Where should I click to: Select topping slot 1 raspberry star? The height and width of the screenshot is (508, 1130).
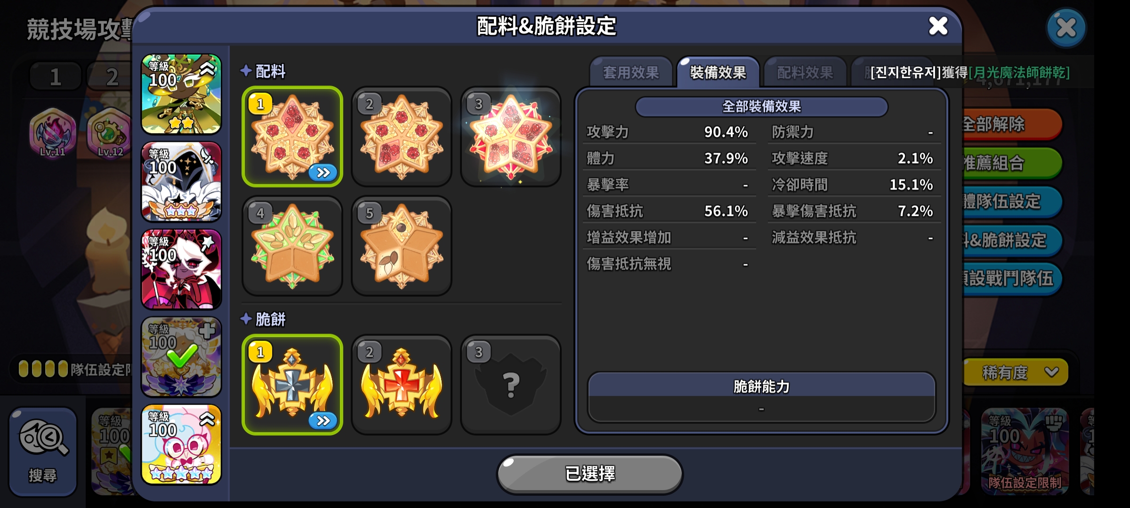pos(292,136)
